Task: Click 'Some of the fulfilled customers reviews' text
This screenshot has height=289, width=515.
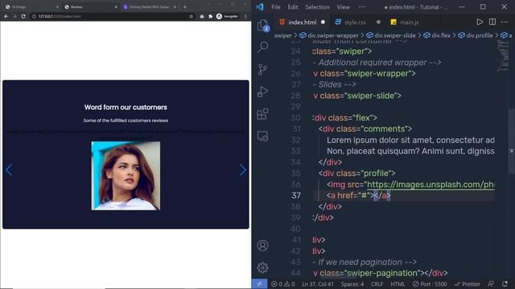Action: pyautogui.click(x=126, y=120)
